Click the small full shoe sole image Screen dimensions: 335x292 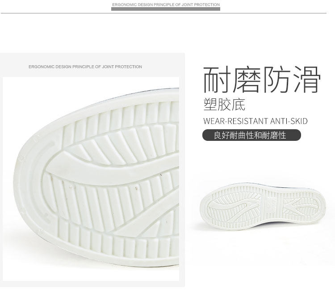point(263,206)
